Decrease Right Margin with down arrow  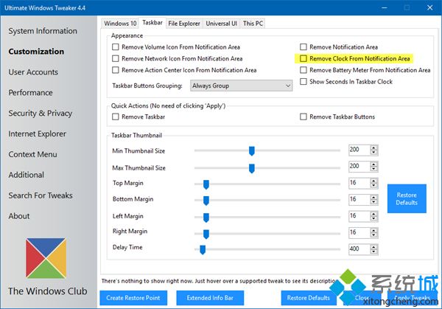point(373,235)
